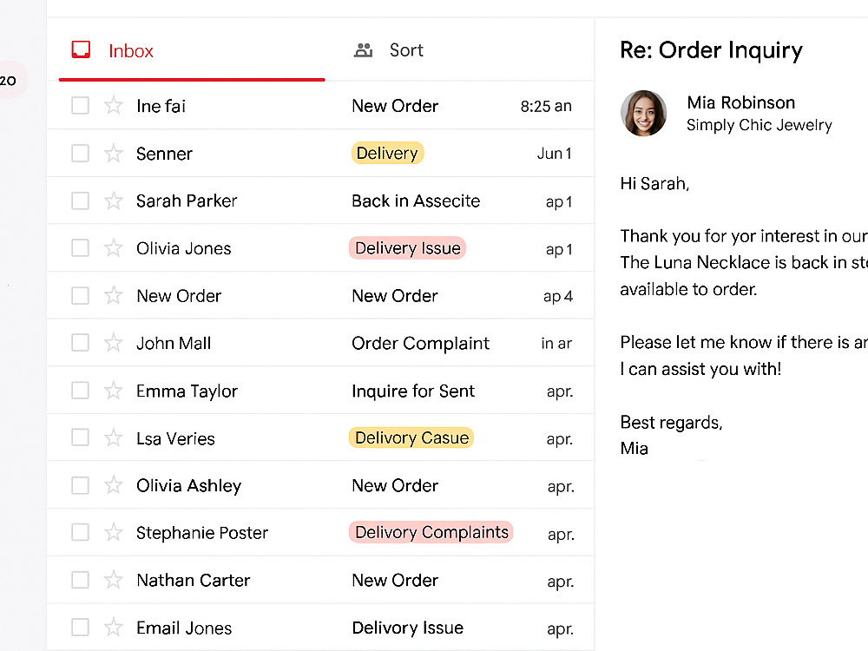Click the Hi Sarah greeting line
This screenshot has width=868, height=651.
[654, 183]
